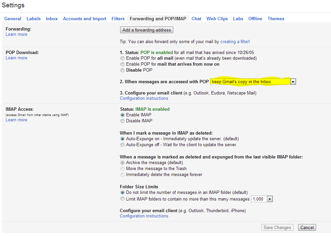Go to Accounts and Import tab

click(85, 19)
